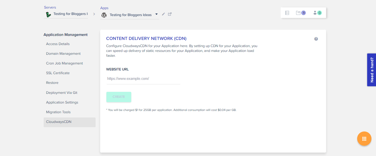Open the Testing for Bloggers server selector
376x156 pixels.
66,14
